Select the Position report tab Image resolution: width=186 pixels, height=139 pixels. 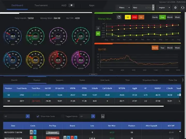pos(37,80)
